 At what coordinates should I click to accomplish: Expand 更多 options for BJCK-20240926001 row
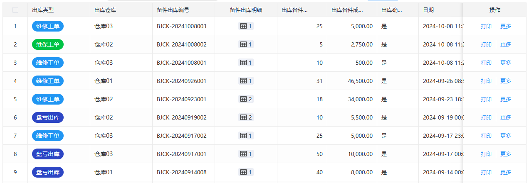pyautogui.click(x=506, y=81)
